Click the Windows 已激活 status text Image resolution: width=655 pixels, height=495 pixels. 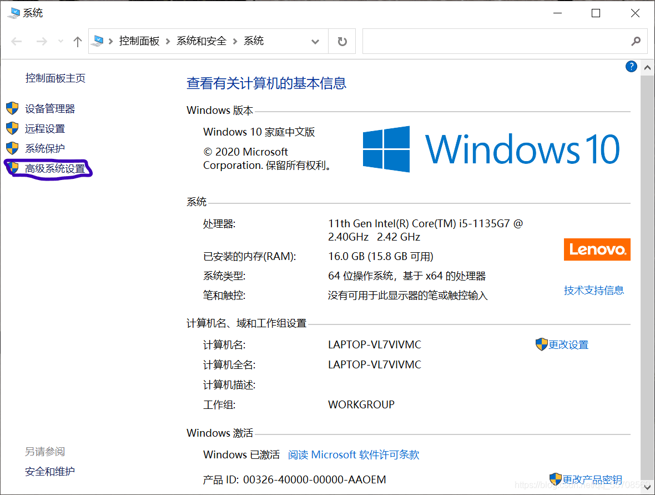(x=241, y=455)
